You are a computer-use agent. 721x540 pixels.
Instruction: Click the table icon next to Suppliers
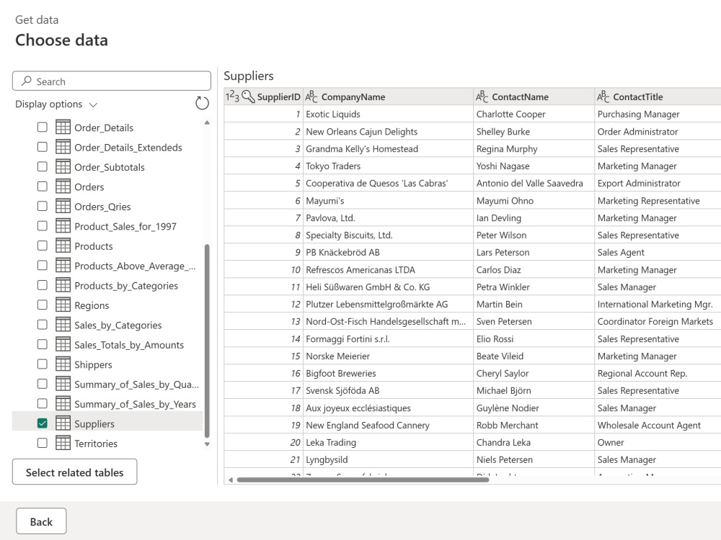point(63,423)
